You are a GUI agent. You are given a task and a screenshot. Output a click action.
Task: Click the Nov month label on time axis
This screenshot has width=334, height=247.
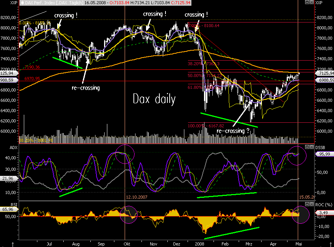coord(153,244)
